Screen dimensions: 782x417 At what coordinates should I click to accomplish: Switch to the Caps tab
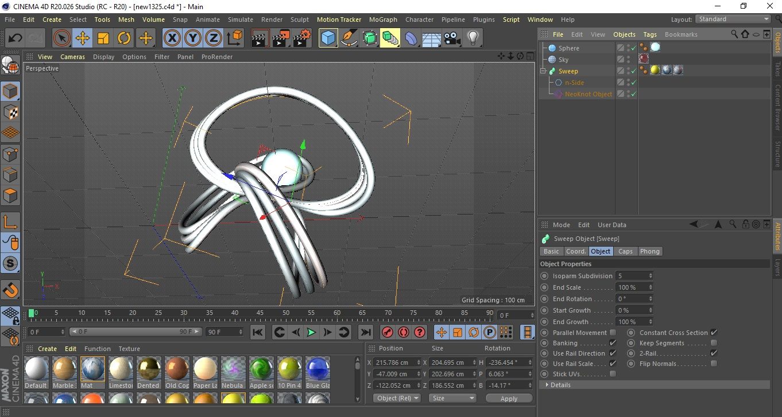click(x=625, y=251)
